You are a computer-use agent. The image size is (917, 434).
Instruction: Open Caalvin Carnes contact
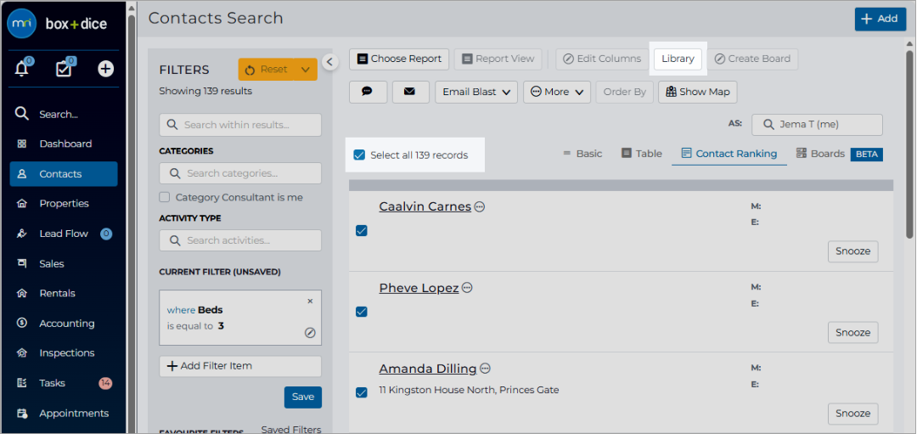pos(425,206)
